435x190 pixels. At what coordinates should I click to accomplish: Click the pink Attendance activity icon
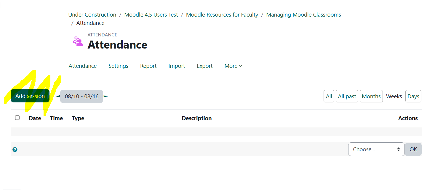coord(78,41)
